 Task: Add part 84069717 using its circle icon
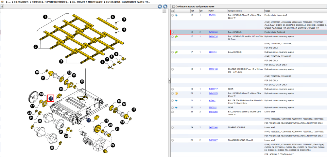pyautogui.click(x=172, y=89)
